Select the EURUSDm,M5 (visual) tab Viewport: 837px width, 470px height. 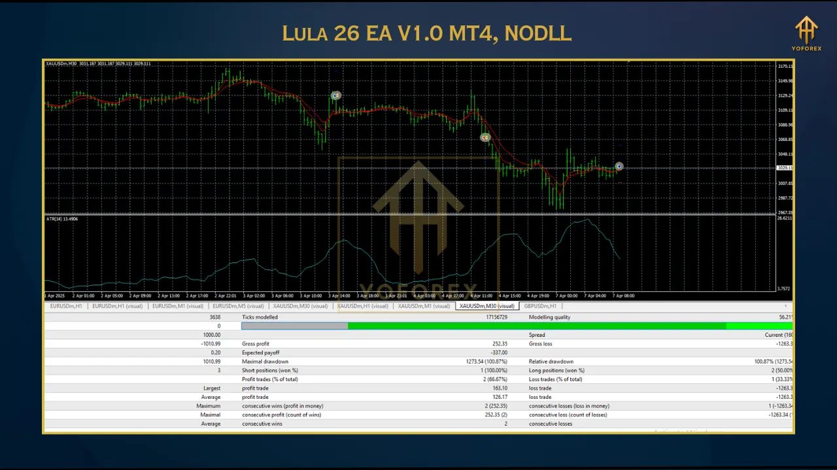(x=238, y=305)
